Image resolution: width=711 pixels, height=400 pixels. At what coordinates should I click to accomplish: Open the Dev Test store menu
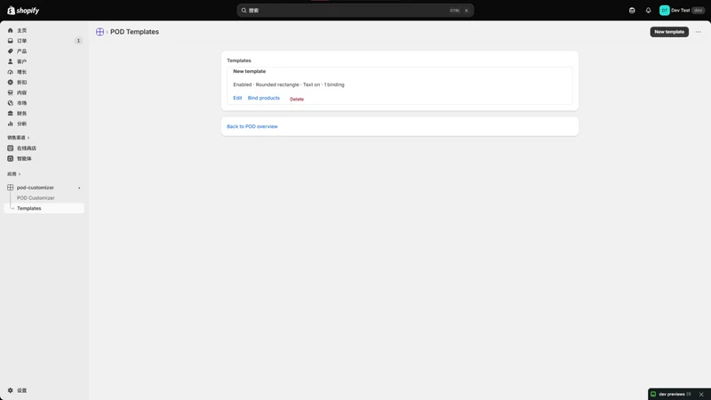[x=682, y=11]
